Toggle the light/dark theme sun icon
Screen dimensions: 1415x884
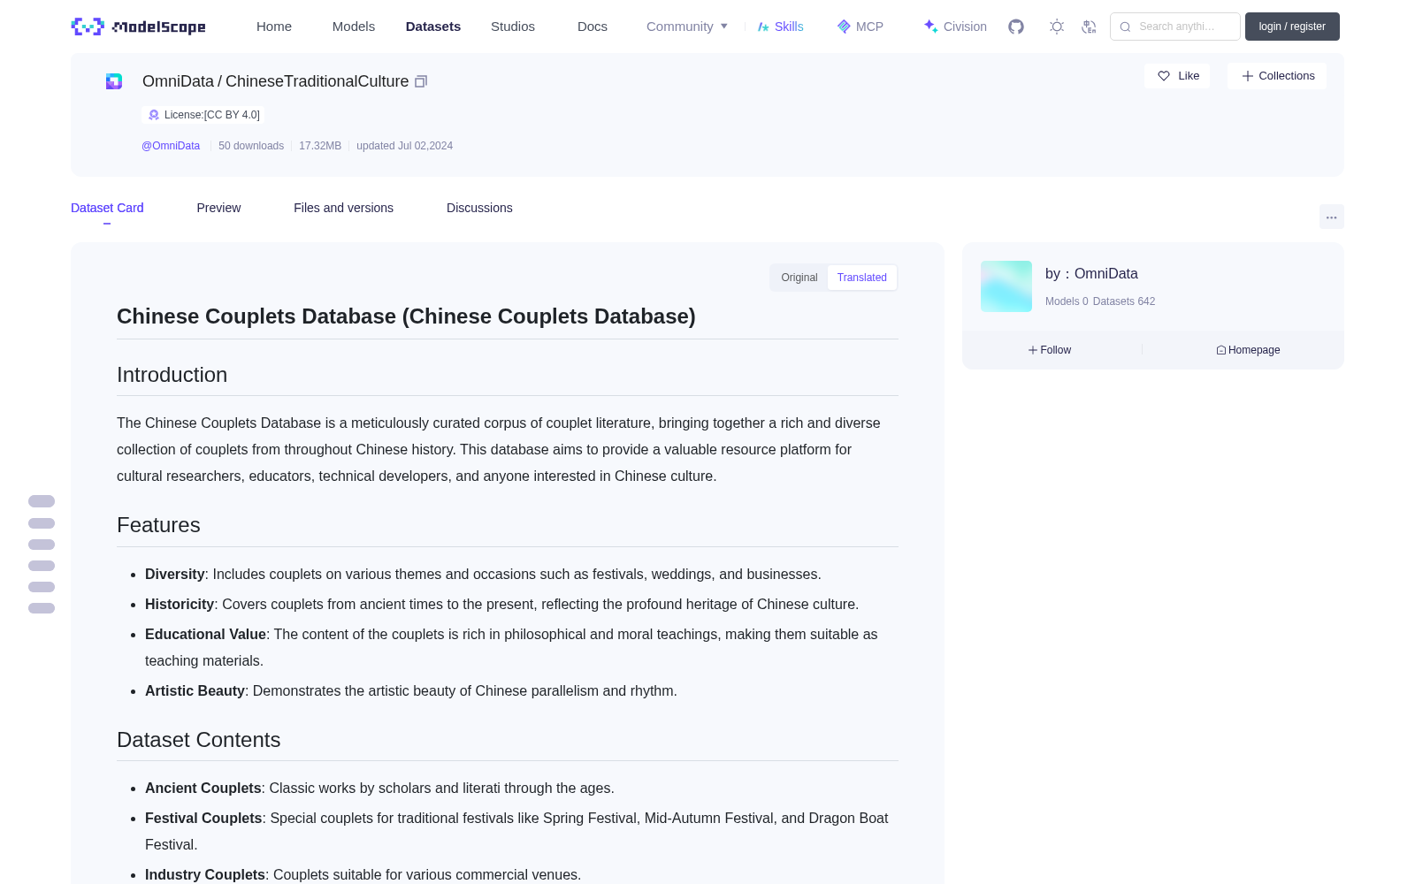pyautogui.click(x=1057, y=27)
